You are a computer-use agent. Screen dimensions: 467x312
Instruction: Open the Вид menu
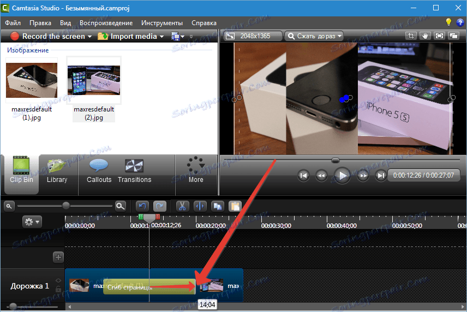click(x=65, y=23)
